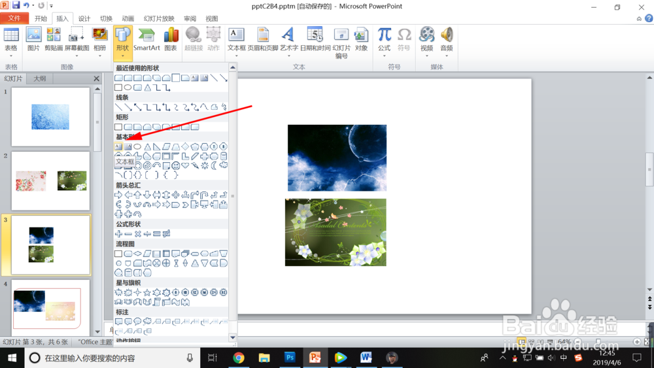Open the File tab
This screenshot has width=654, height=368.
point(14,18)
